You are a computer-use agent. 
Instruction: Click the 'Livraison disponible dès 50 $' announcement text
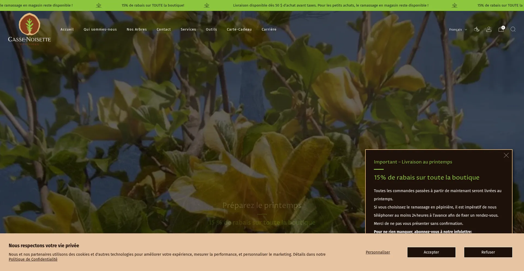click(331, 5)
